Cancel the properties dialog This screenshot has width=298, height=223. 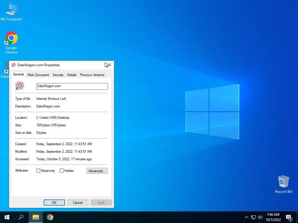pyautogui.click(x=78, y=202)
